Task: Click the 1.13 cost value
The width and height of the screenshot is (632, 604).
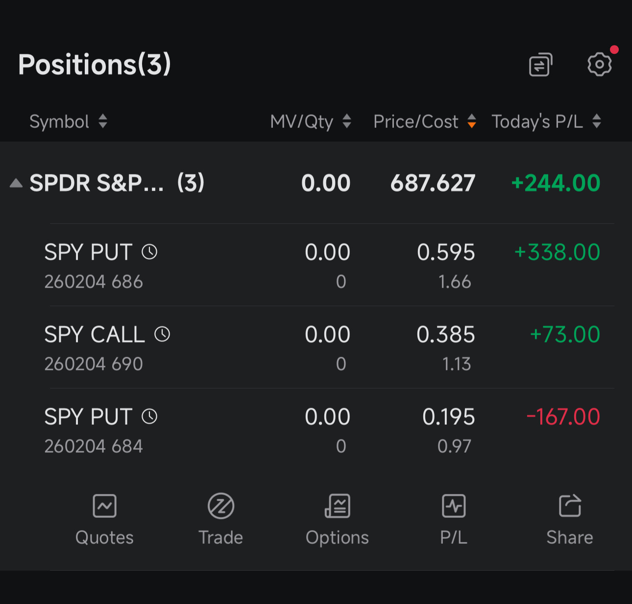Action: click(457, 364)
